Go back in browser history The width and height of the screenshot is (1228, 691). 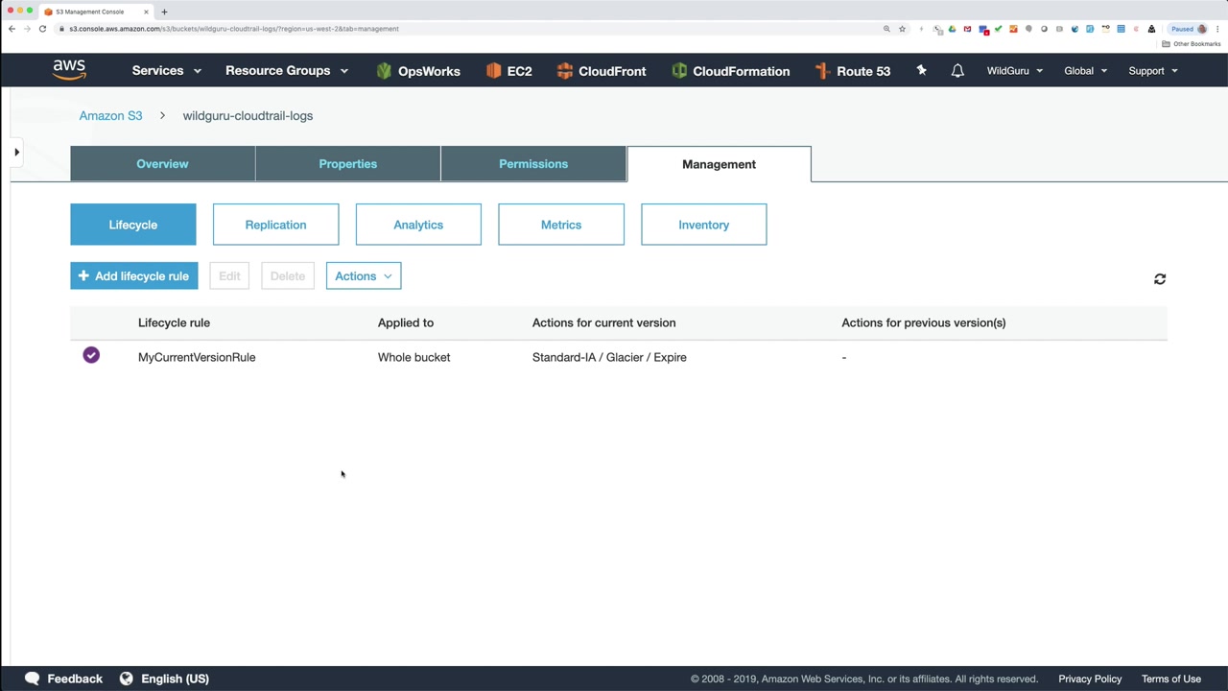click(x=12, y=29)
